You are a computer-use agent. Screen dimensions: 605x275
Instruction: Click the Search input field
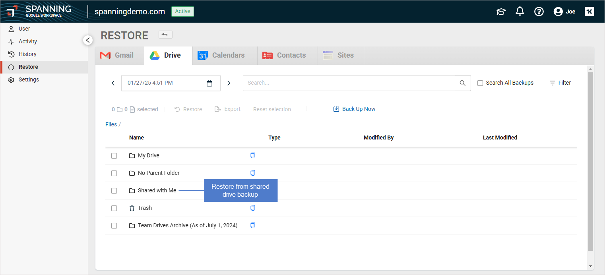point(357,83)
